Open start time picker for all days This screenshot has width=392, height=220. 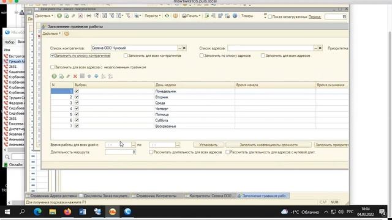(x=134, y=145)
